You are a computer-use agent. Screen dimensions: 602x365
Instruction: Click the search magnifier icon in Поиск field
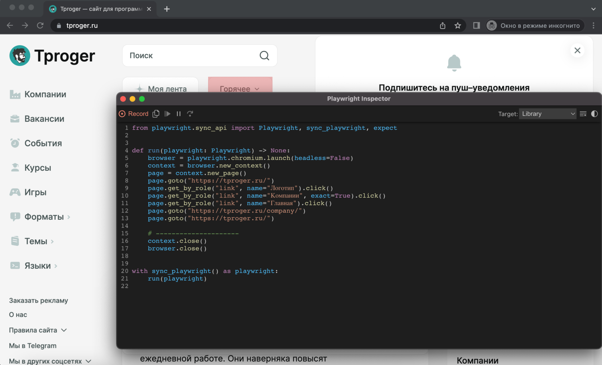(264, 55)
